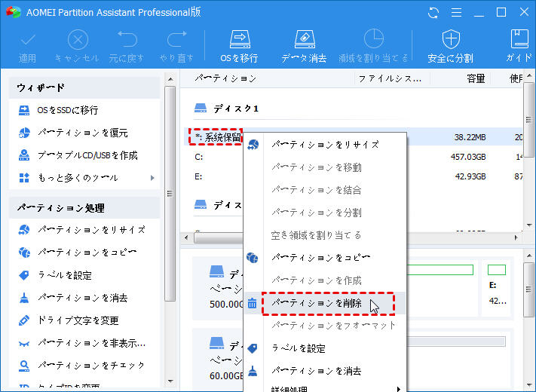Choose パーティションを削除 in the context menu

(x=325, y=303)
